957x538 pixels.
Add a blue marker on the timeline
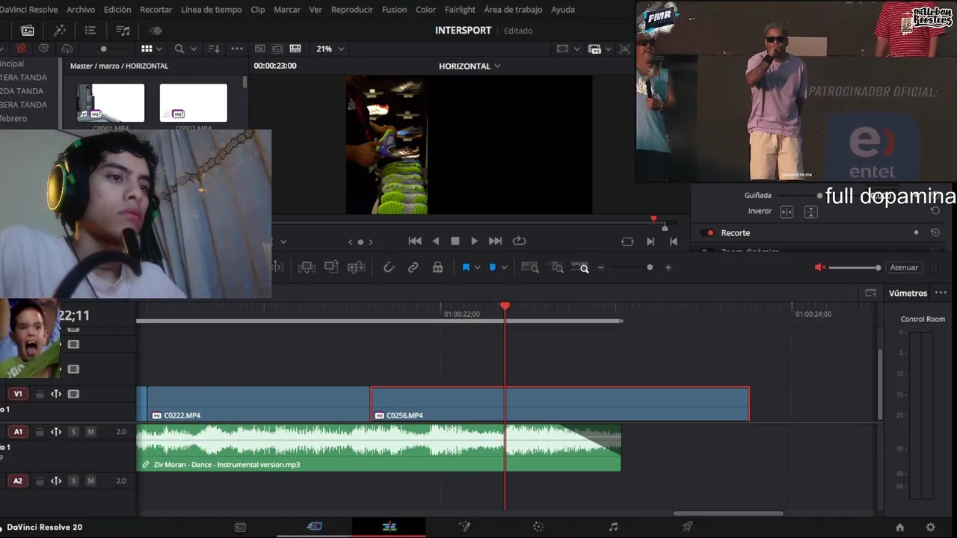[x=492, y=268]
